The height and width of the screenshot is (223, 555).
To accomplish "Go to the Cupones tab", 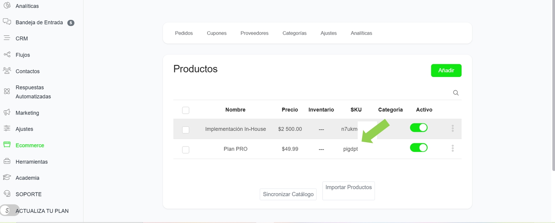I will click(216, 33).
